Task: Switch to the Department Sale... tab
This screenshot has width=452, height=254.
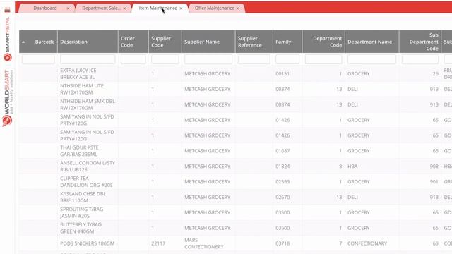Action: point(102,8)
